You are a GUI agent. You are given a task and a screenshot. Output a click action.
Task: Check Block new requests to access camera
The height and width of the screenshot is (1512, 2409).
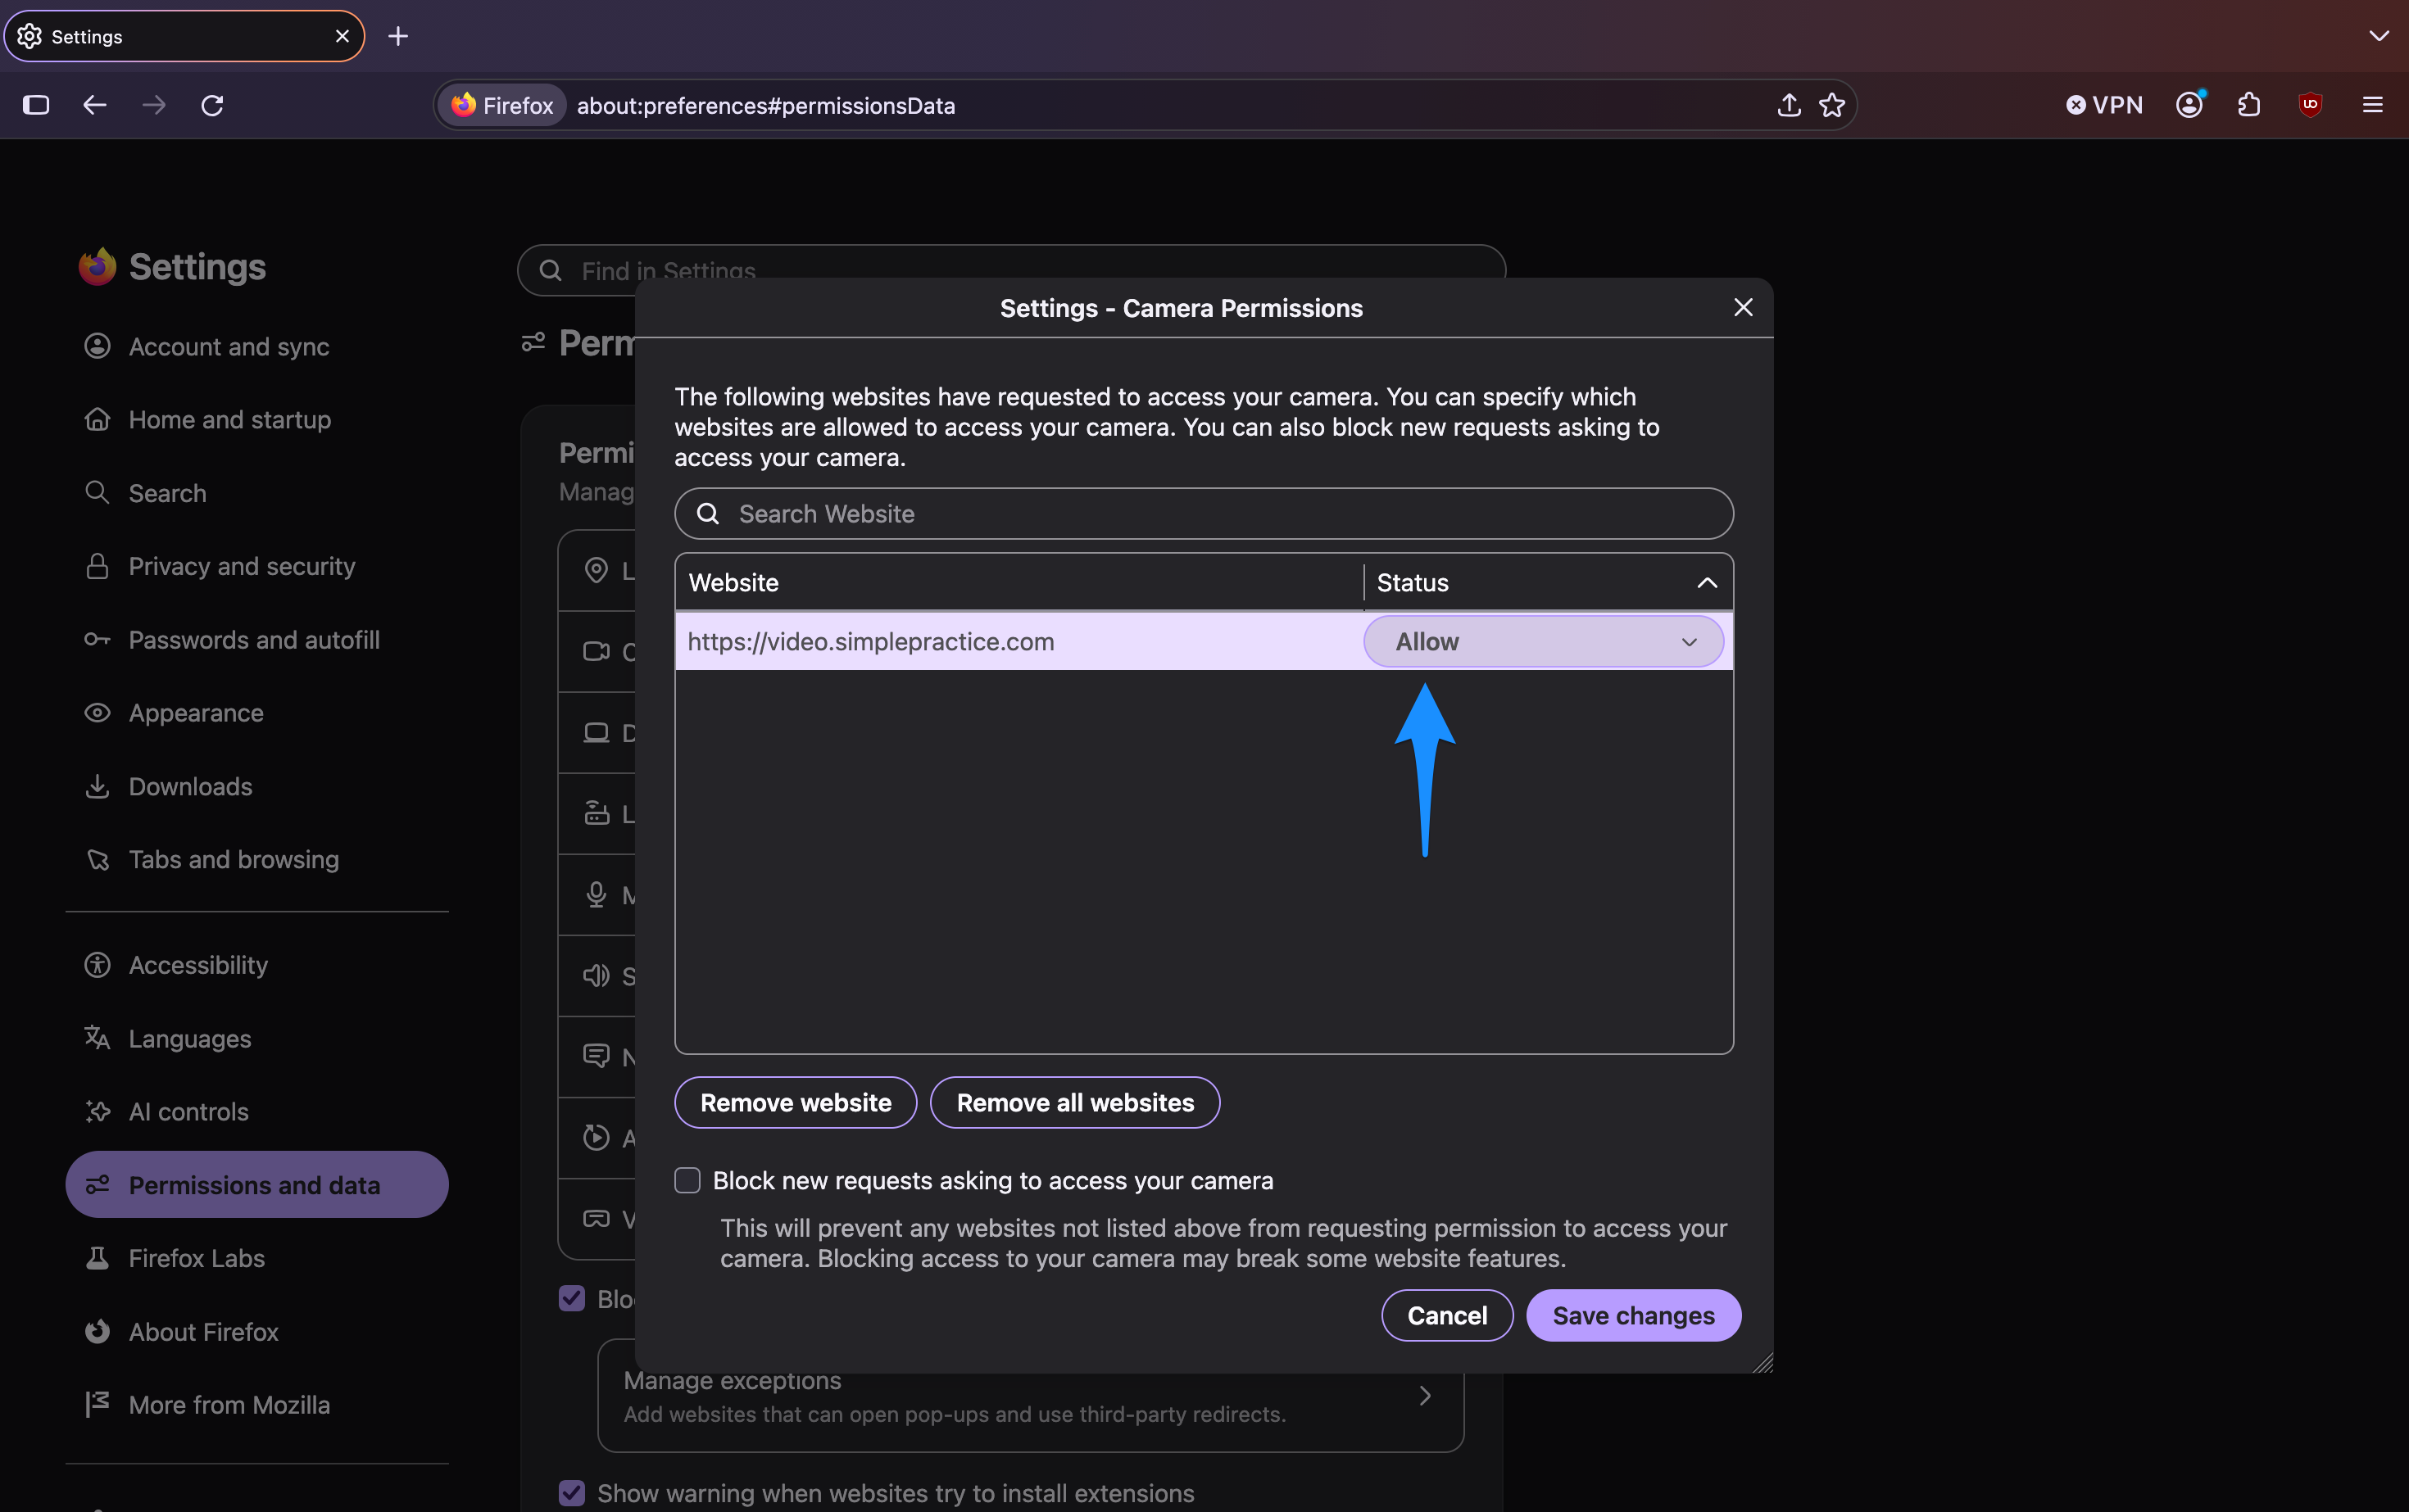tap(687, 1181)
